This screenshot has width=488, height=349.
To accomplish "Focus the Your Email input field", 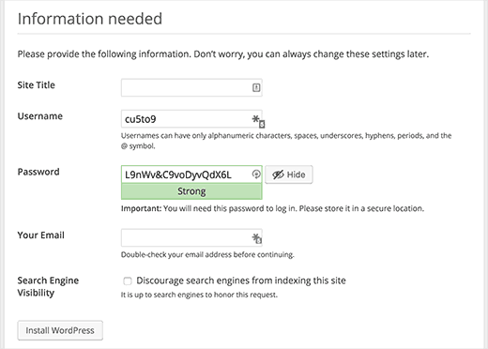I will click(x=191, y=237).
